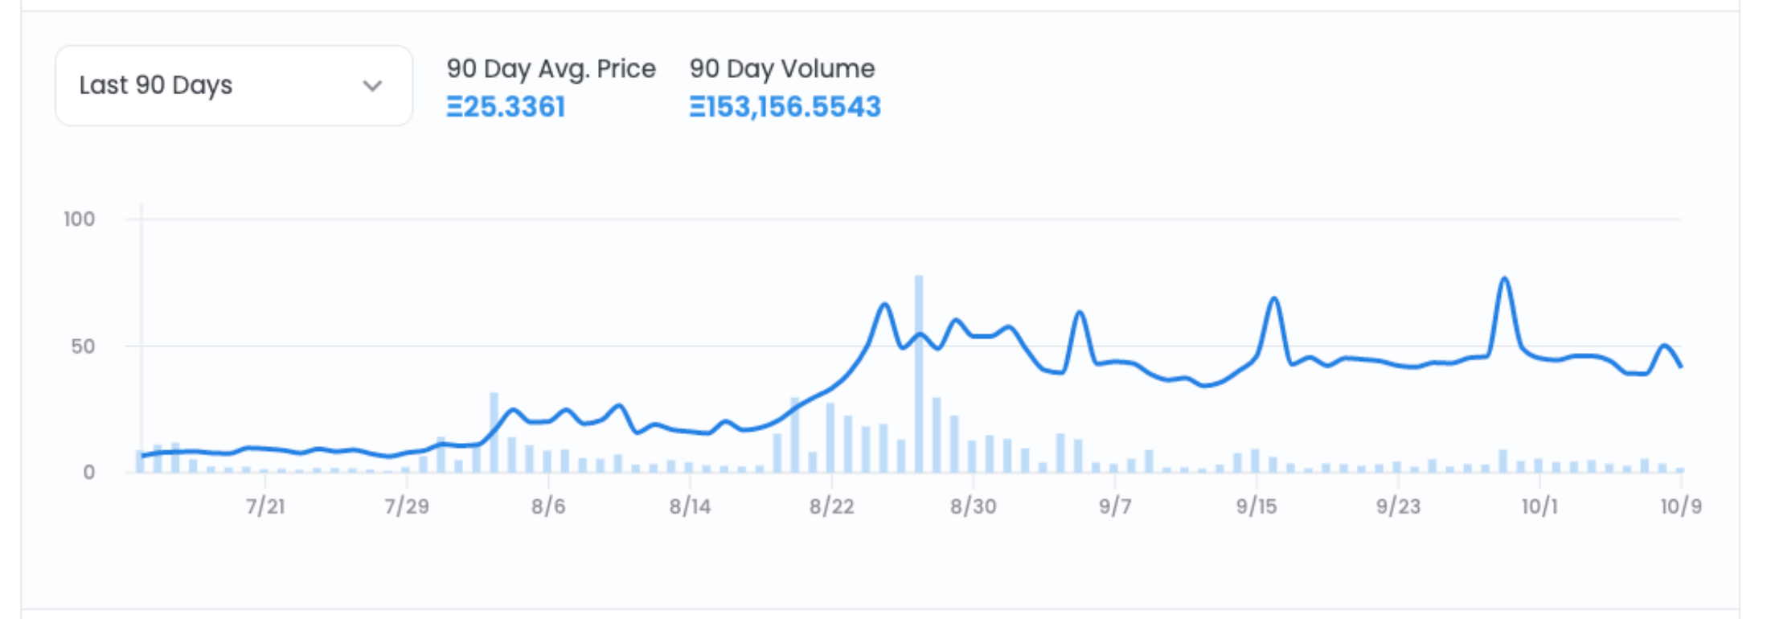Select the Ξ153,156.5543 volume value
This screenshot has width=1767, height=619.
pyautogui.click(x=785, y=107)
